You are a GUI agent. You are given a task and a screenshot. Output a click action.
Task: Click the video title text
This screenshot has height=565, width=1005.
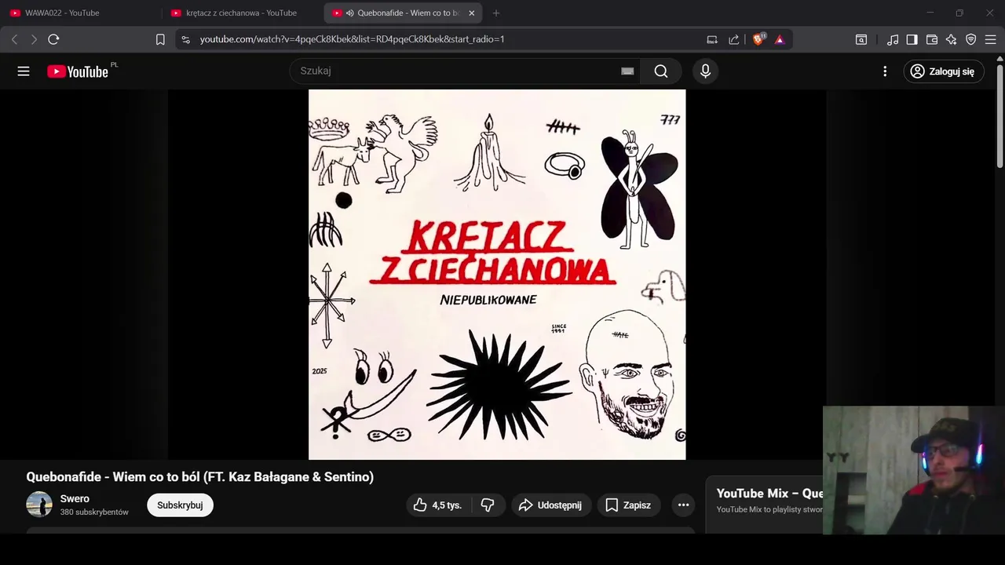coord(200,477)
